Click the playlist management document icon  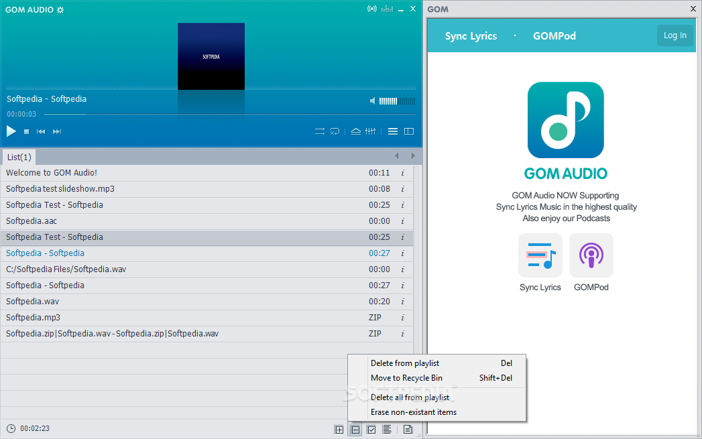[408, 430]
